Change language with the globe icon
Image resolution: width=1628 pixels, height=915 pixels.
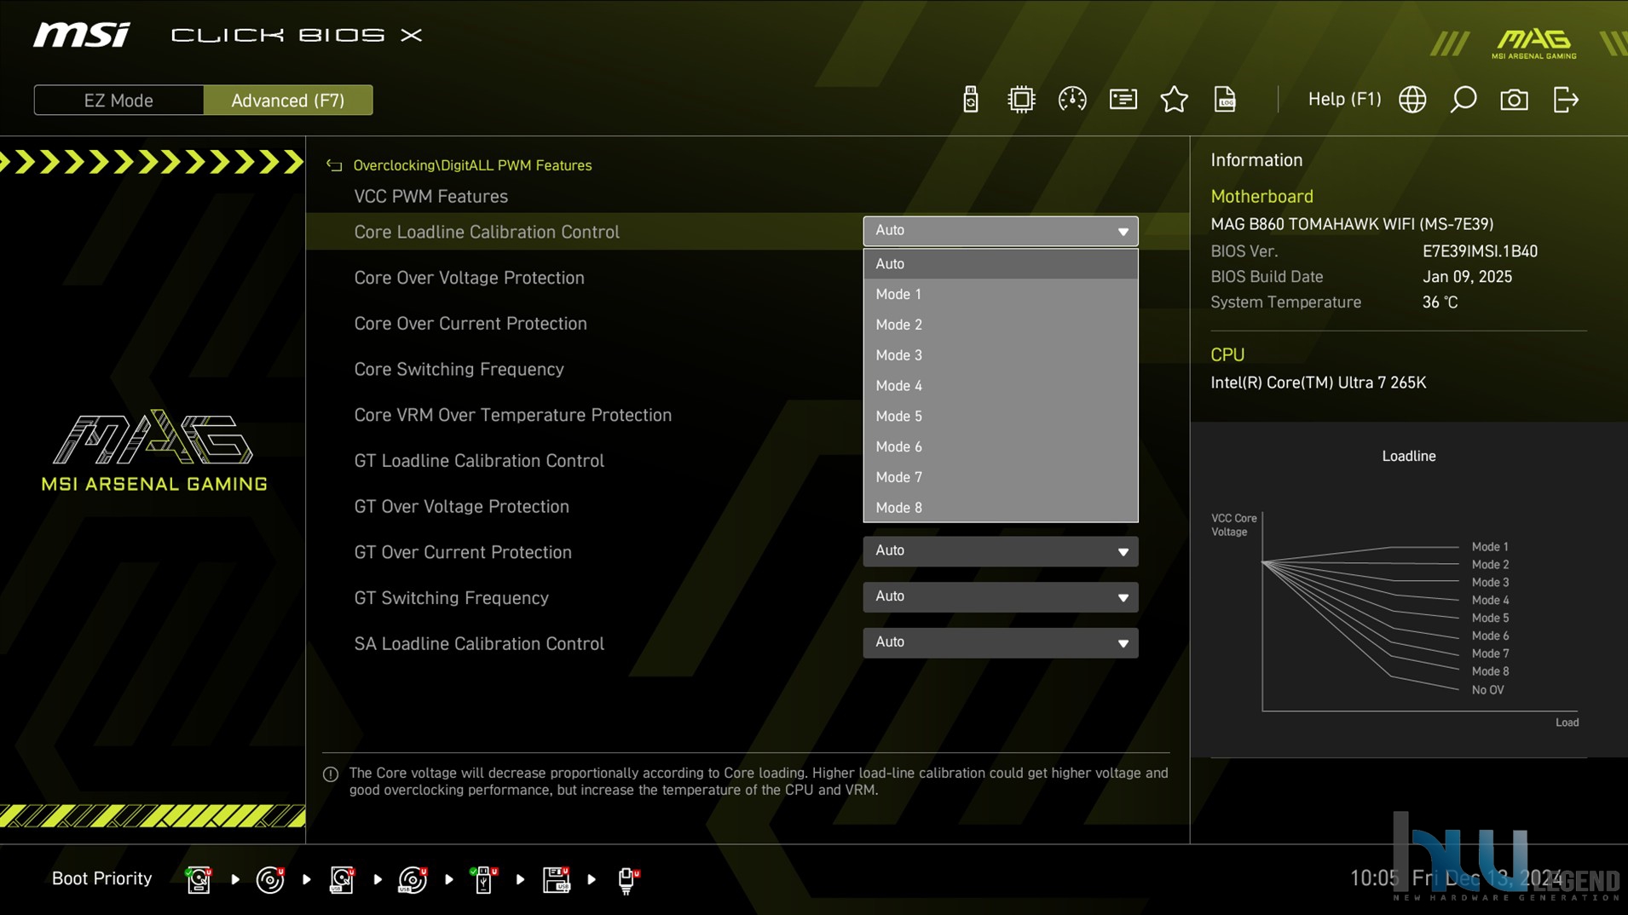(x=1412, y=100)
